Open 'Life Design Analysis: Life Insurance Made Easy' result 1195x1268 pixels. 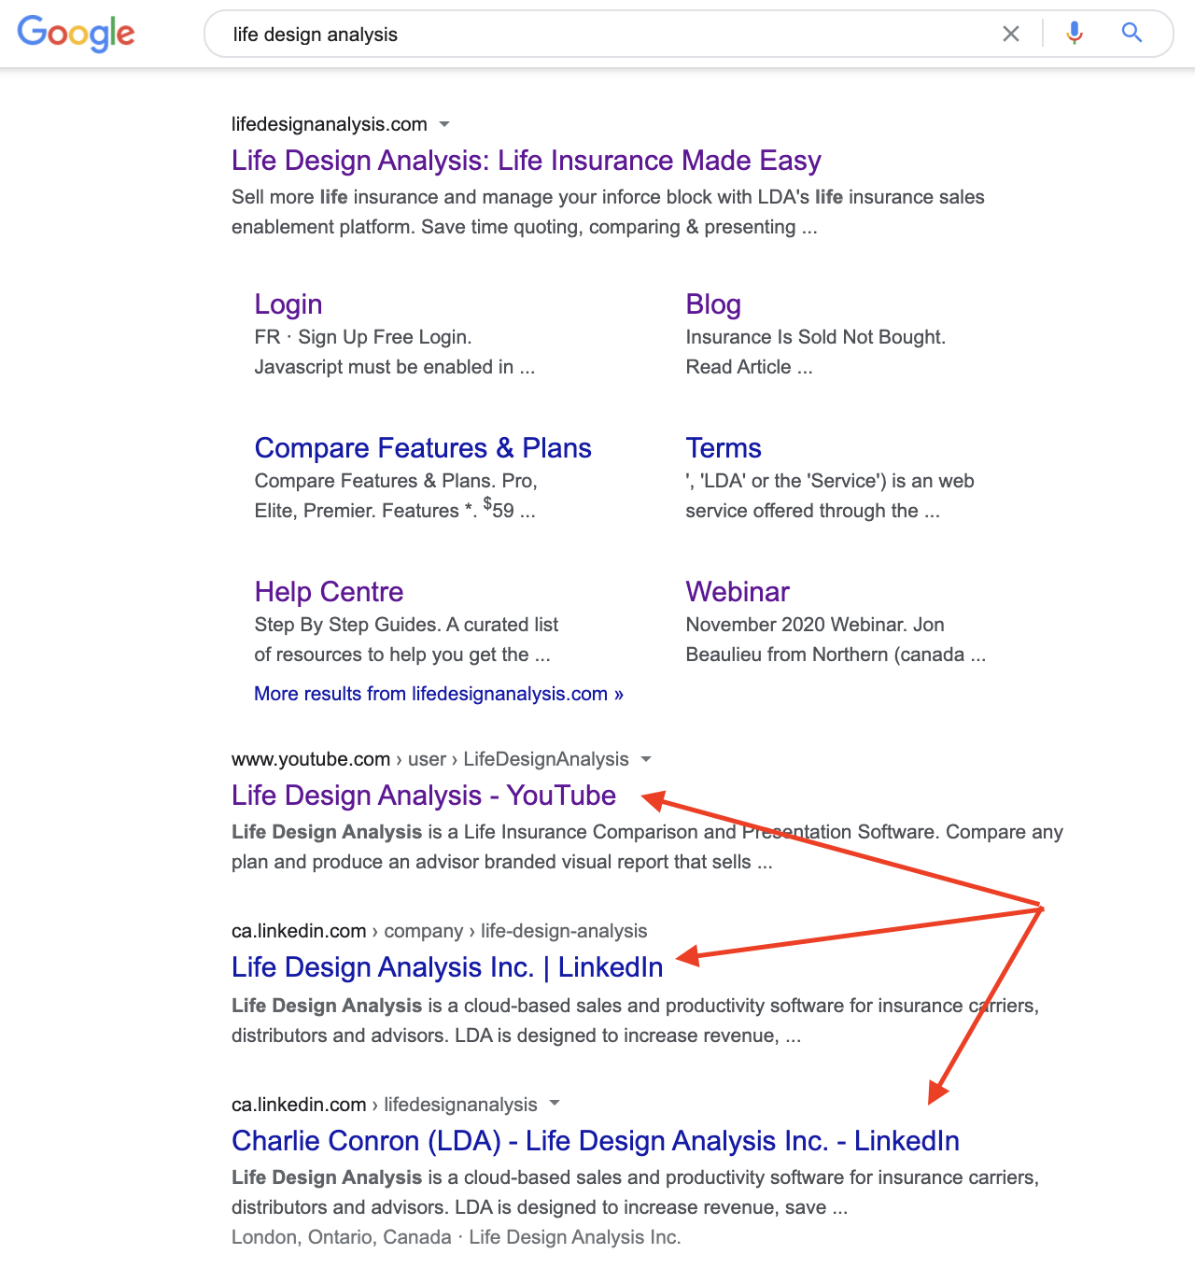(527, 161)
